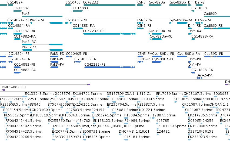The image size is (230, 141).
Task: Click the EK273923.5prime EST label
Action: 203,137
